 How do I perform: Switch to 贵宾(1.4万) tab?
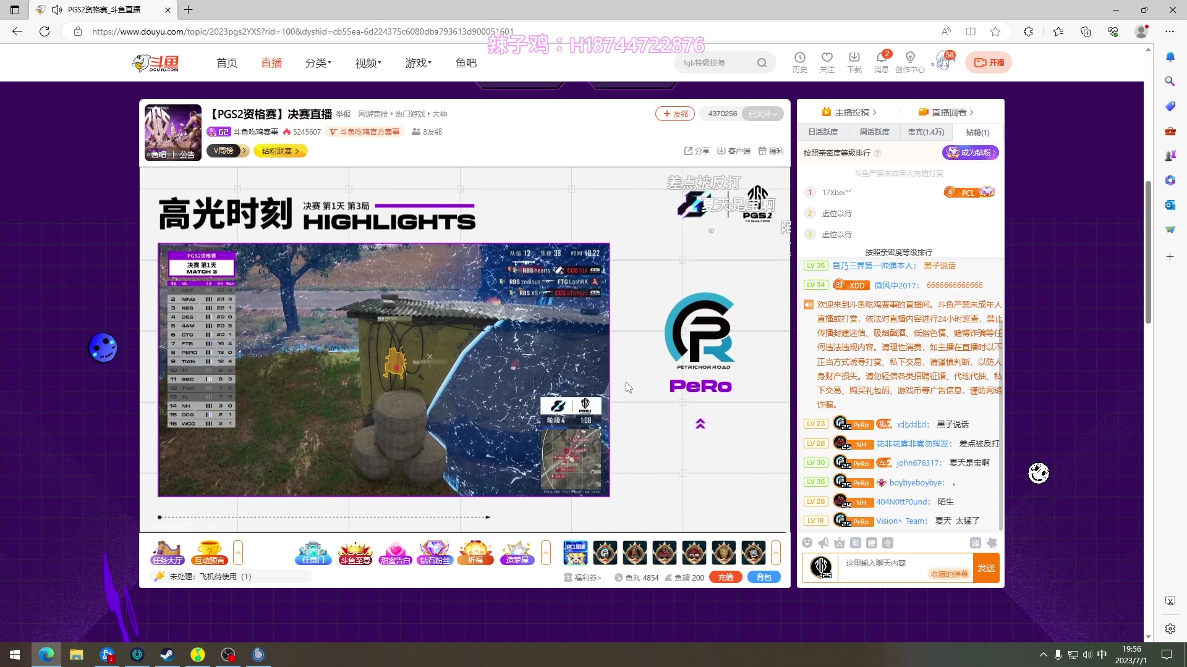tap(926, 132)
